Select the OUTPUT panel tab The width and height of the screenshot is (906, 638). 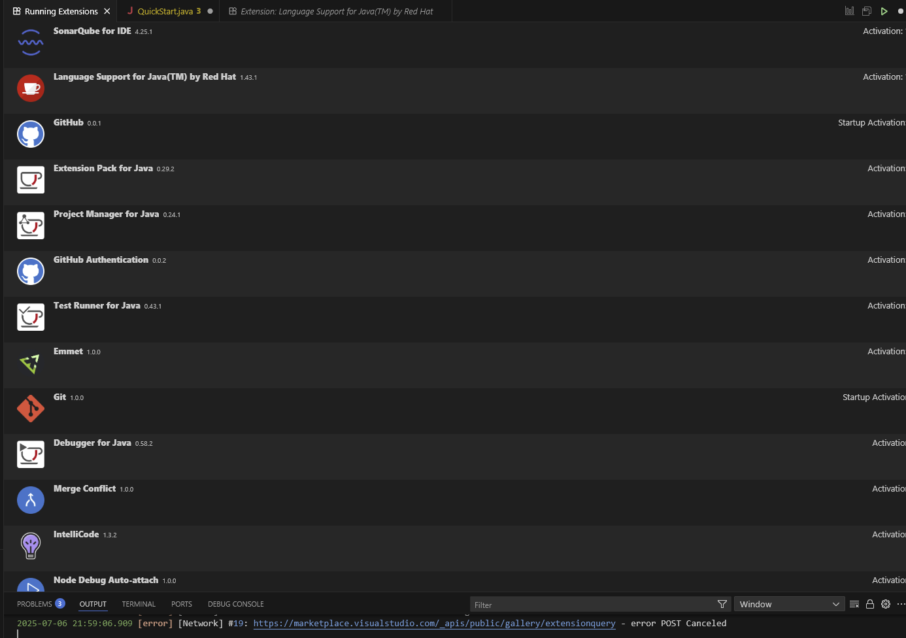pyautogui.click(x=93, y=604)
